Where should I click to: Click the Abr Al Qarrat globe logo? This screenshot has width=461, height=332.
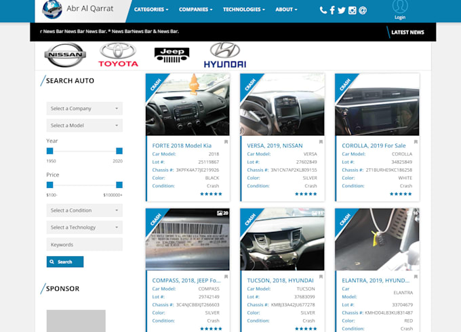click(52, 9)
